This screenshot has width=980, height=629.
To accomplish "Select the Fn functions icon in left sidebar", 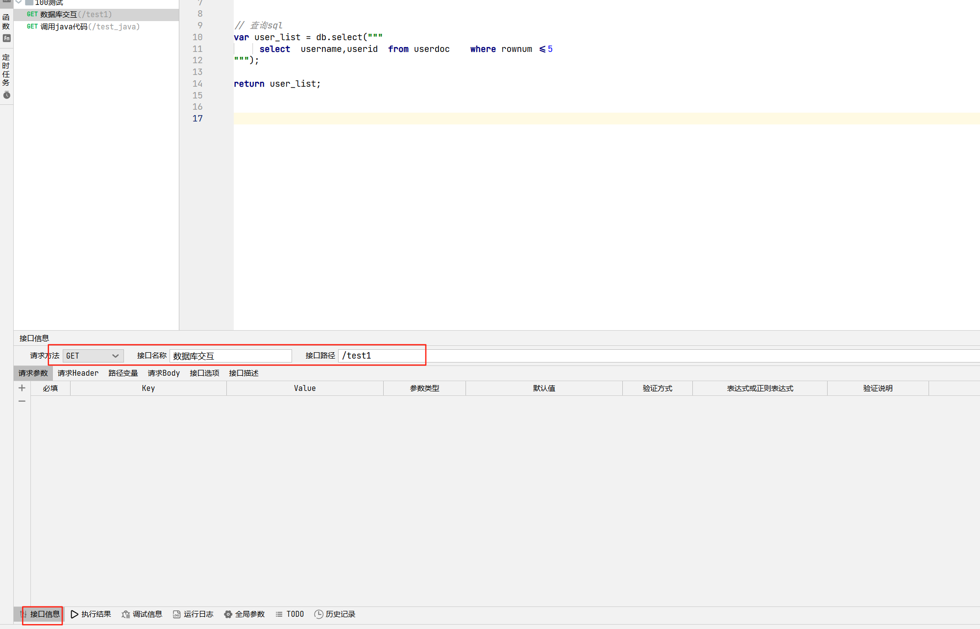I will coord(6,38).
